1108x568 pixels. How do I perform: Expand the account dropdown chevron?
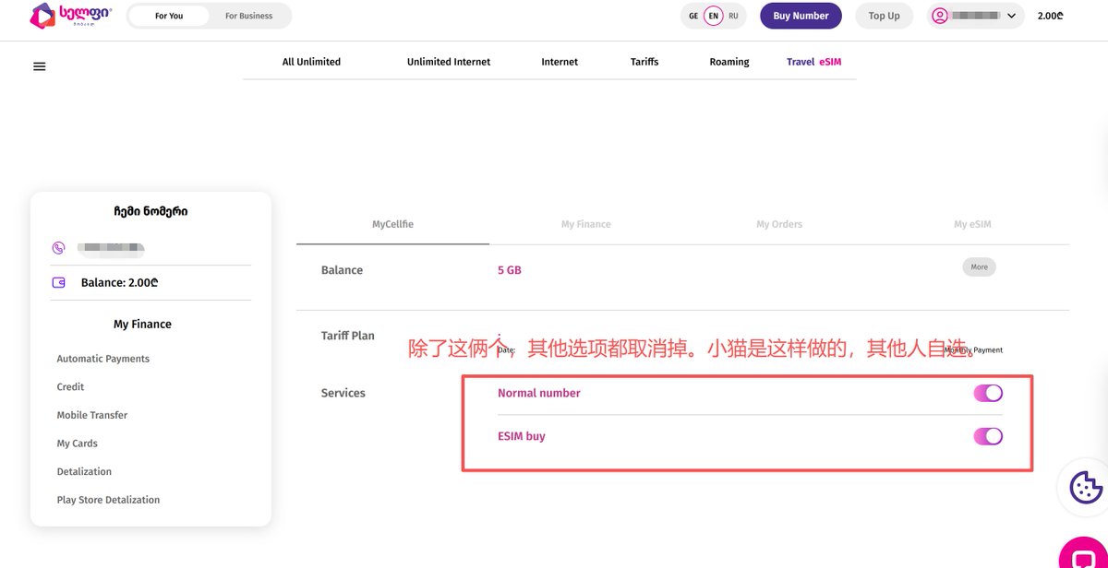coord(1012,16)
